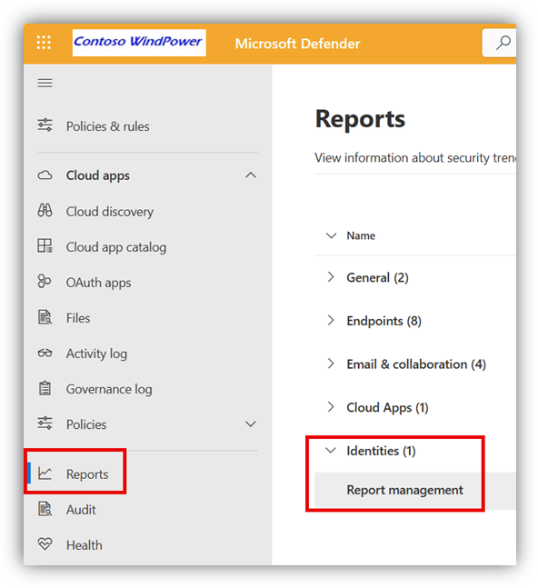Click the Health heart icon
Viewport: 538px width, 588px height.
click(45, 543)
